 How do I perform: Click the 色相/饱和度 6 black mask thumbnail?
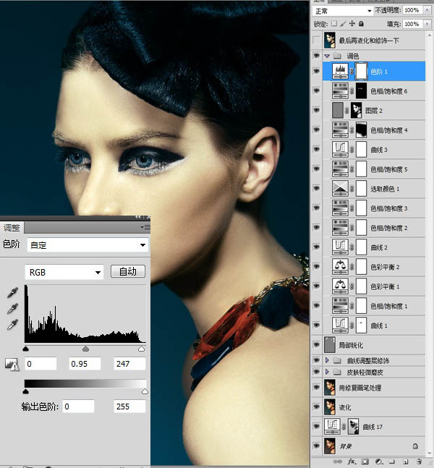pos(362,90)
